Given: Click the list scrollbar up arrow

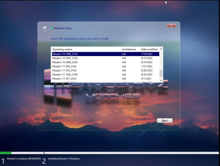Looking at the screenshot, I should click(161, 49).
